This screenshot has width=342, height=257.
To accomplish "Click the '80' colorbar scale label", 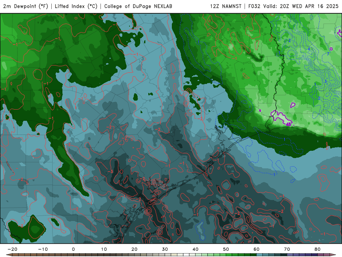I will (x=318, y=249).
